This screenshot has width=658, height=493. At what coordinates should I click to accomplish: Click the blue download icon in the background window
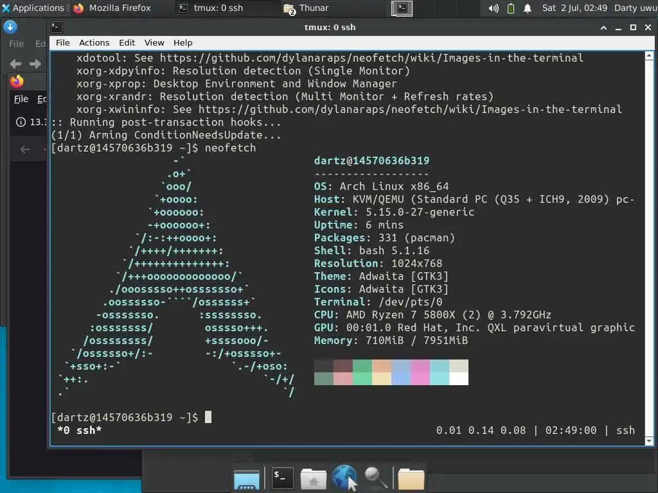[10, 27]
